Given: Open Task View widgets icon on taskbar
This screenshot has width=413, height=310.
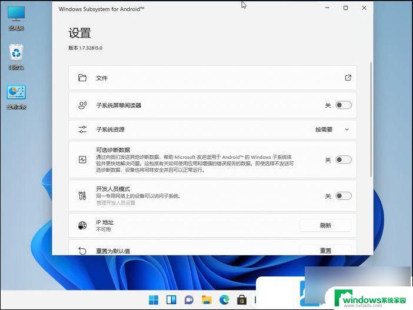Looking at the screenshot, I should (171, 300).
